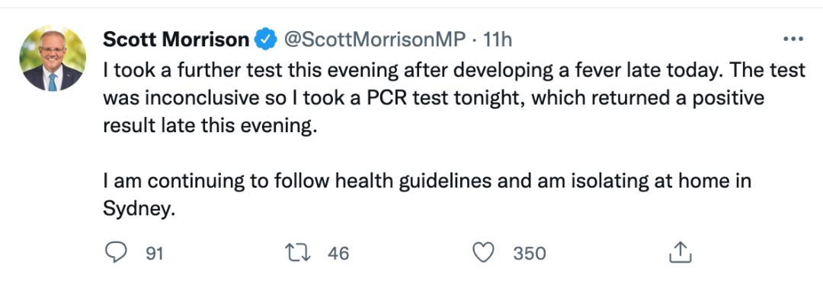The width and height of the screenshot is (823, 288).
Task: Click the phrase "result late this evening."
Action: click(210, 126)
